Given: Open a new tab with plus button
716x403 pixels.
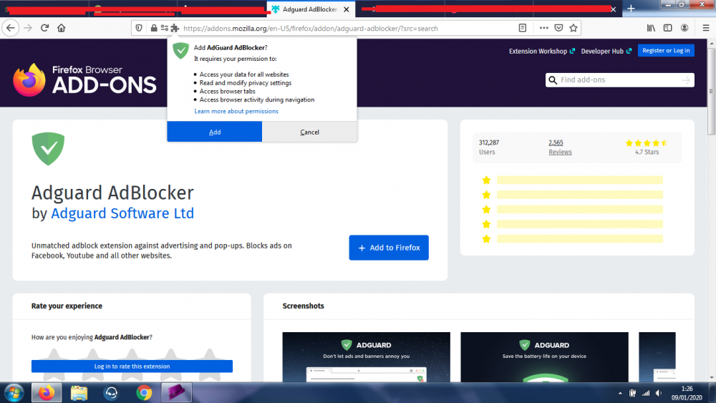Looking at the screenshot, I should click(631, 9).
